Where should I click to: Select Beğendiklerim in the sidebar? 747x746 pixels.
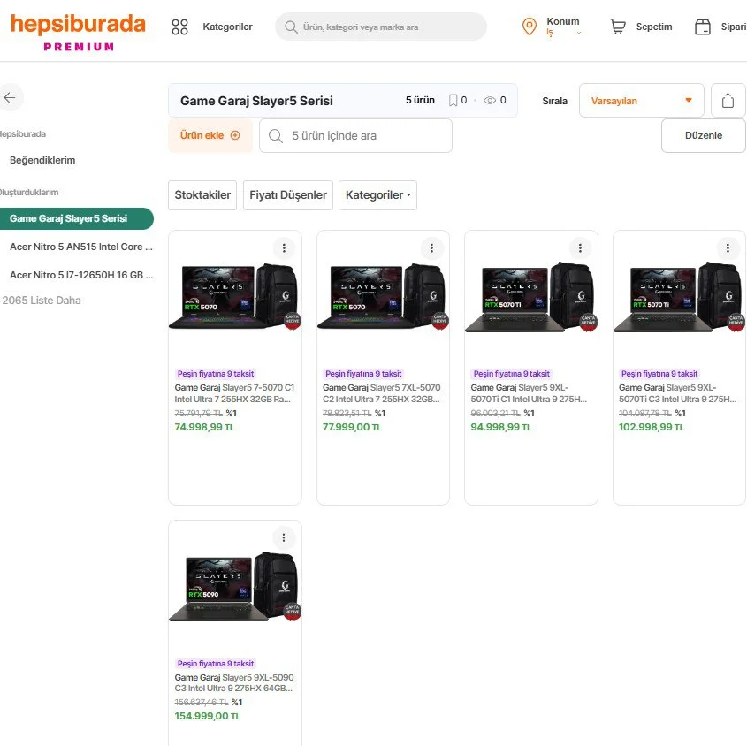click(42, 161)
